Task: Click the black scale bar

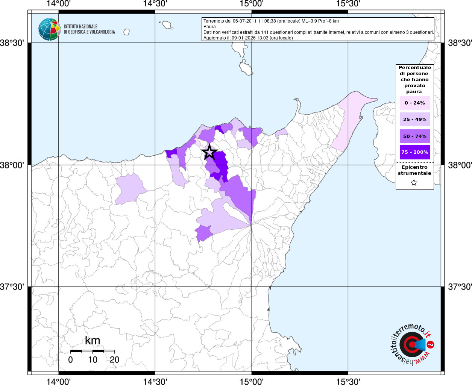Action: pyautogui.click(x=93, y=351)
